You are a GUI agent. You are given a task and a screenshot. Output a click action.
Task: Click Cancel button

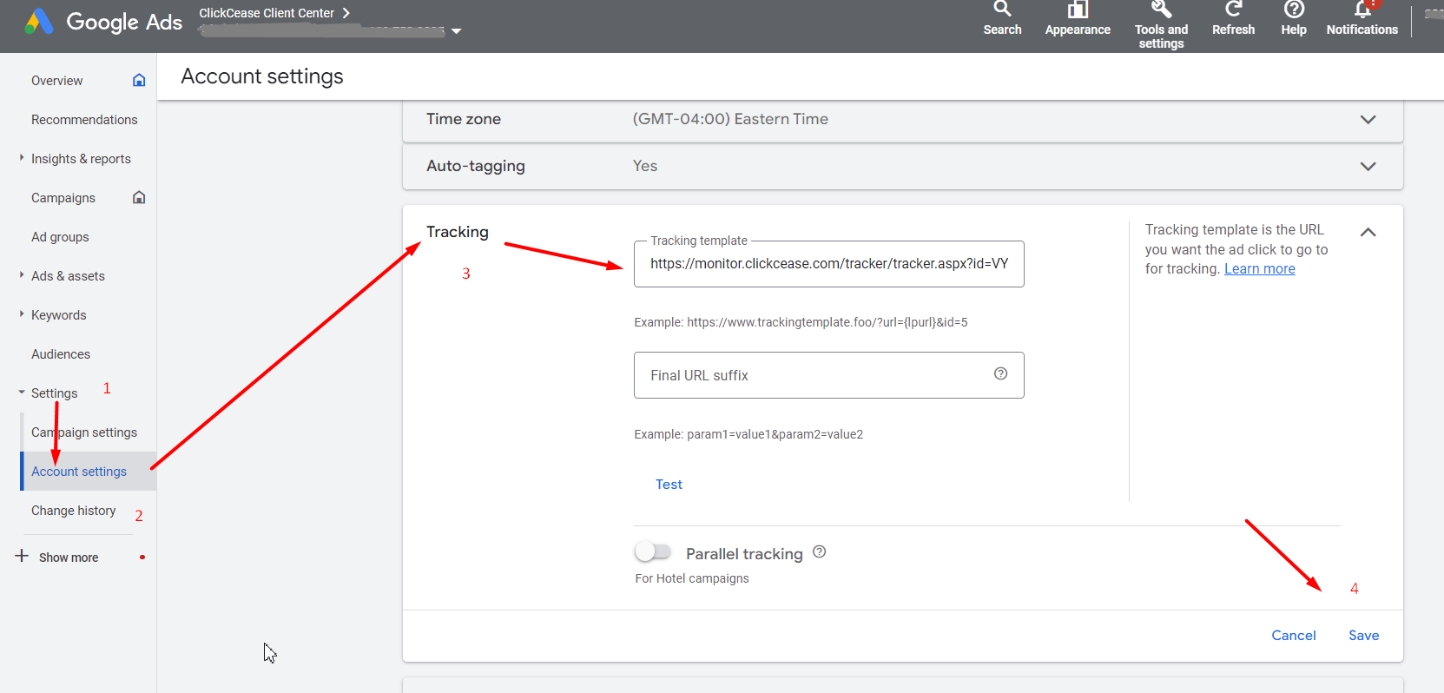click(x=1294, y=636)
